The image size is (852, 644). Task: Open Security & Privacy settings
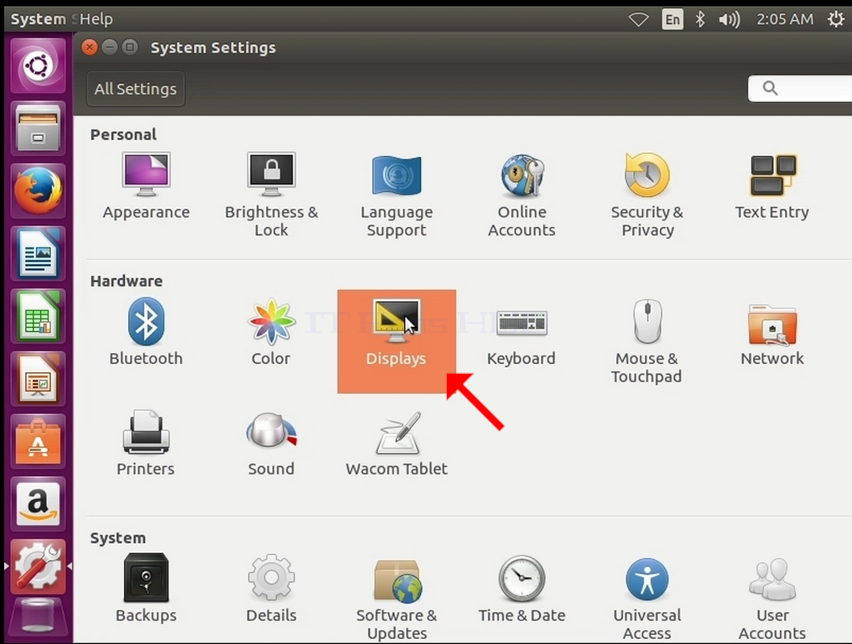pos(647,195)
